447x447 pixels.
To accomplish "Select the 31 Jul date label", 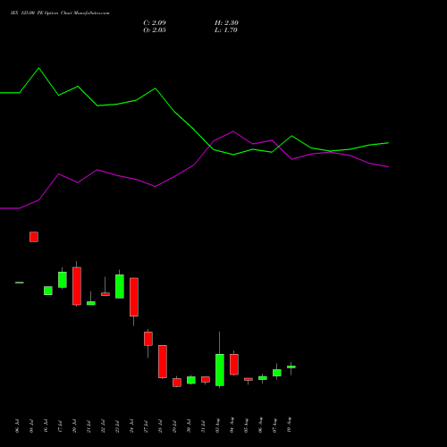I will (x=203, y=426).
